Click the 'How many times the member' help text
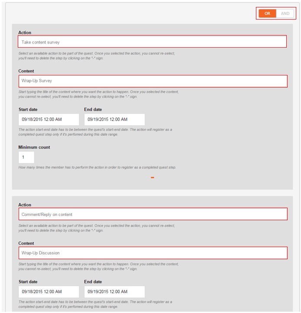The image size is (301, 313). coord(97,167)
